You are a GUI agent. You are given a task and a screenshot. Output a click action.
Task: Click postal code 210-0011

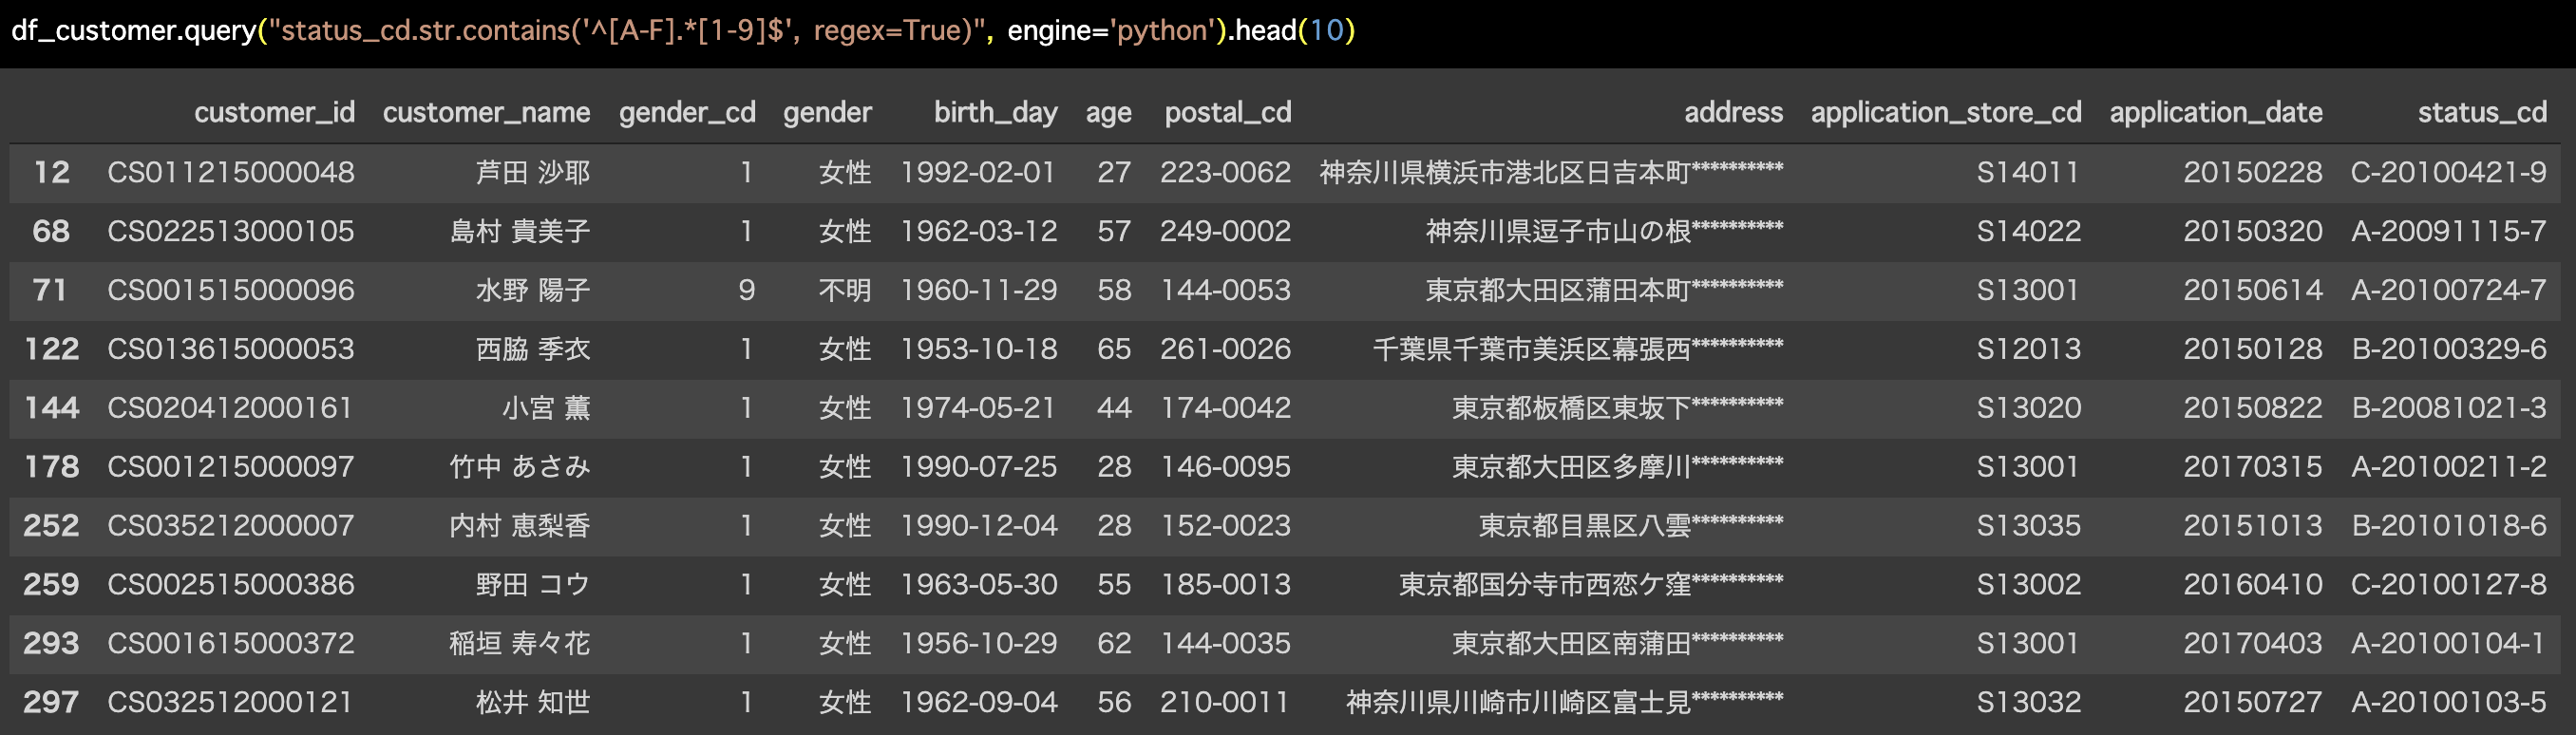click(x=1225, y=703)
